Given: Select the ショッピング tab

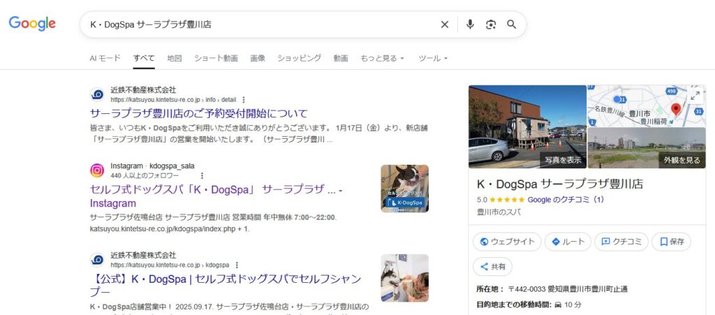Looking at the screenshot, I should [299, 58].
